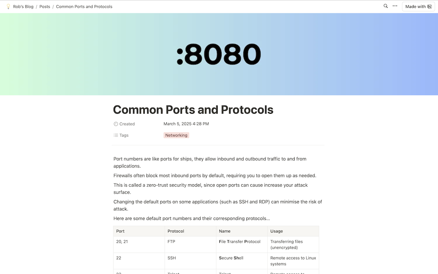The image size is (438, 274).
Task: Click the lightbulb icon beside Rob's Blog
Action: tap(8, 7)
